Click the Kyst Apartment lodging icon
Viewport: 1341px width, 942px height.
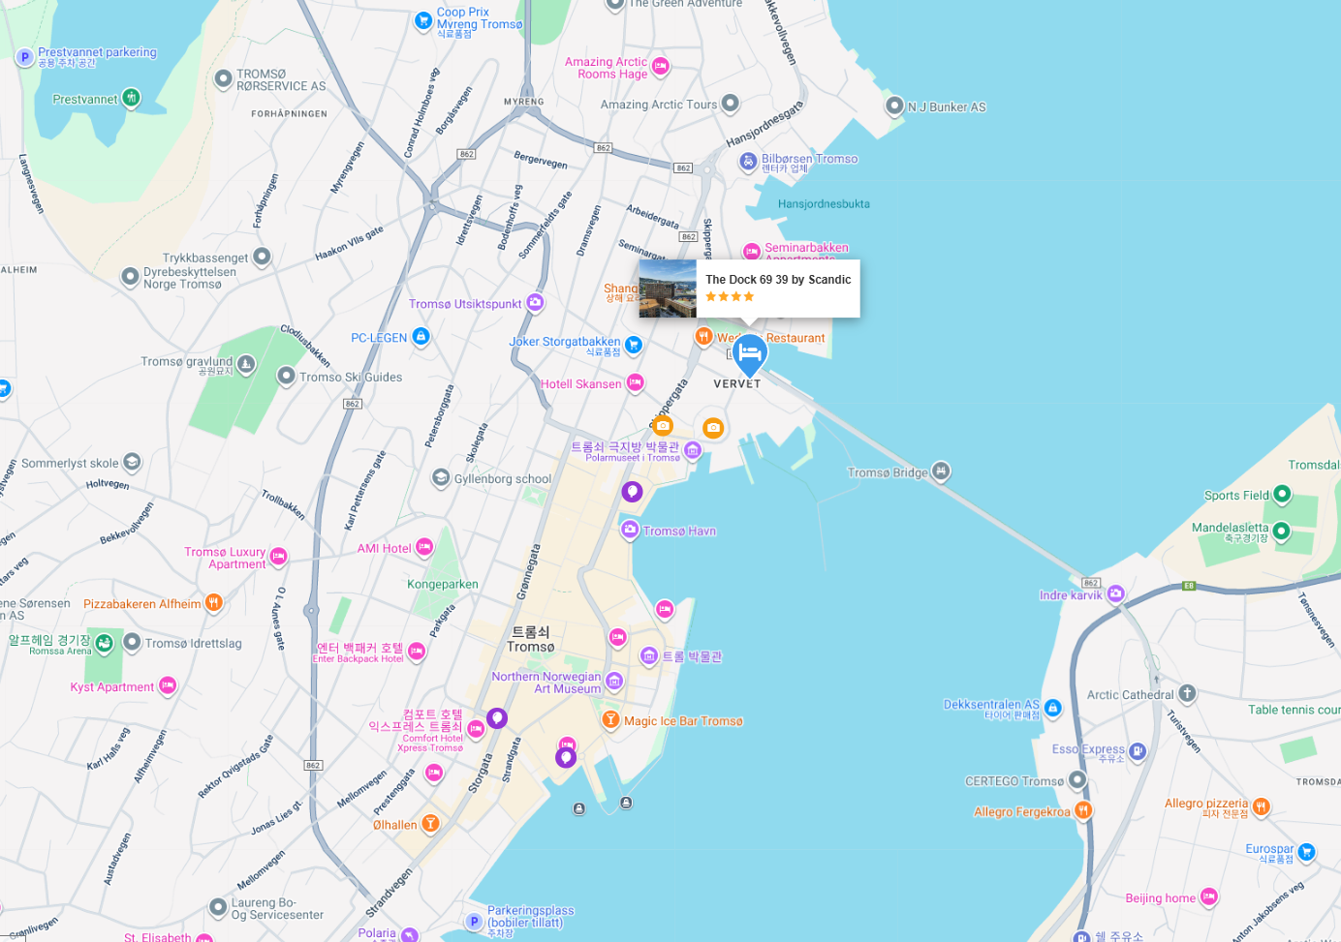[x=168, y=685]
